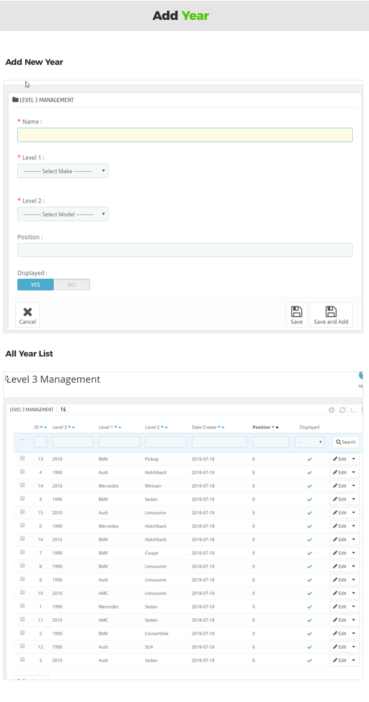Sort by the Position column header
The width and height of the screenshot is (369, 702).
coord(261,427)
